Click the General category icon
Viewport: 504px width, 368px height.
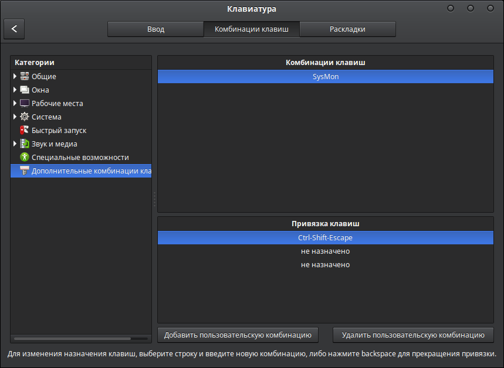(24, 76)
